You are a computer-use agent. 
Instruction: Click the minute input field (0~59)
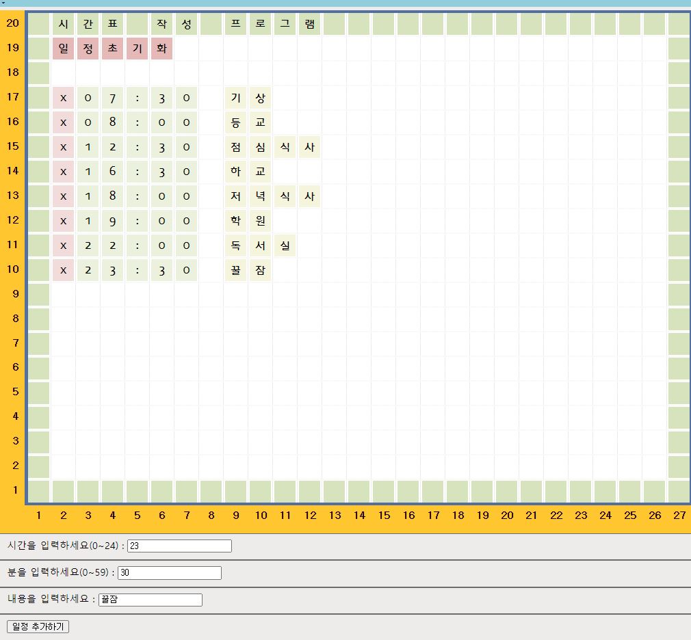click(x=170, y=573)
